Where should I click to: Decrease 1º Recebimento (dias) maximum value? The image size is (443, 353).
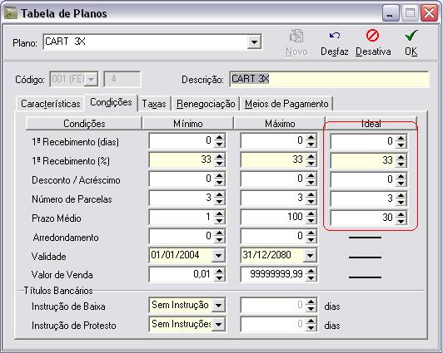click(x=311, y=144)
